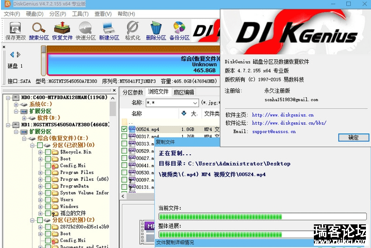The height and width of the screenshot is (248, 371).
Task: Expand the 系统(C:) tree node
Action: 16,104
